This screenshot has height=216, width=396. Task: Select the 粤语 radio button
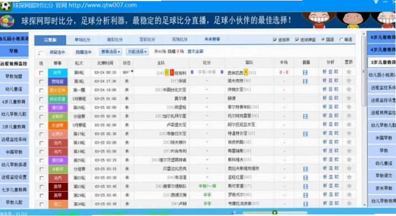tap(341, 40)
